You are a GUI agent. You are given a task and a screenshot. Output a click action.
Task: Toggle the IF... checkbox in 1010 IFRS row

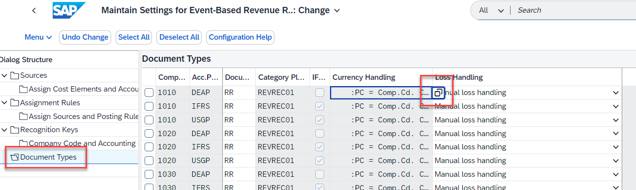320,106
